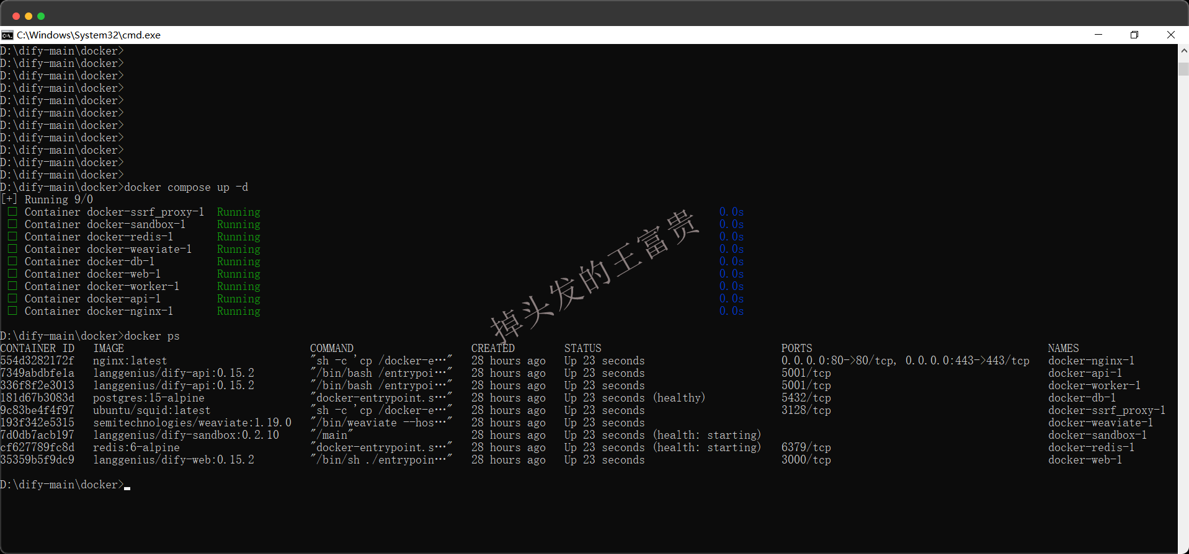Image resolution: width=1189 pixels, height=554 pixels.
Task: Click the PORTS column header
Action: coord(797,348)
